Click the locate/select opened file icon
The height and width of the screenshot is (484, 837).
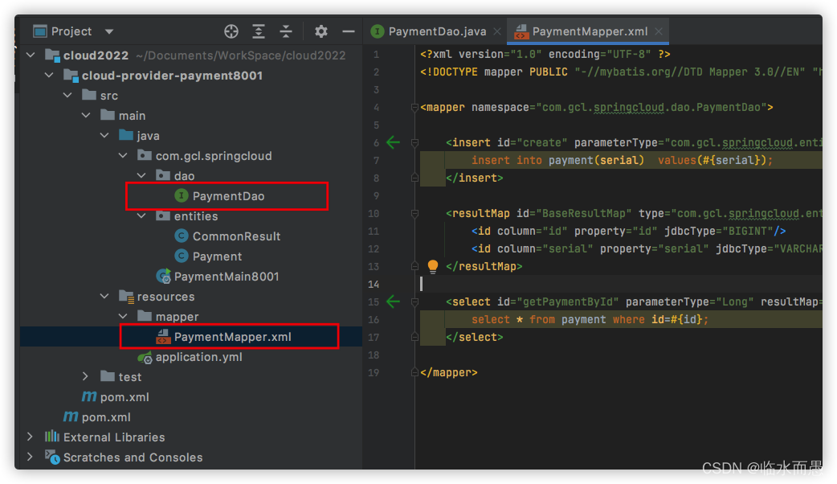coord(231,31)
